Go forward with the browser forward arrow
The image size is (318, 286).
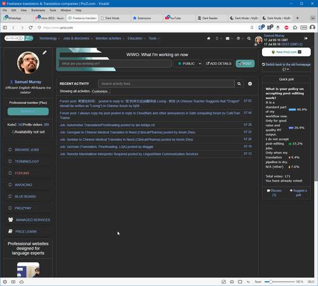[22, 27]
